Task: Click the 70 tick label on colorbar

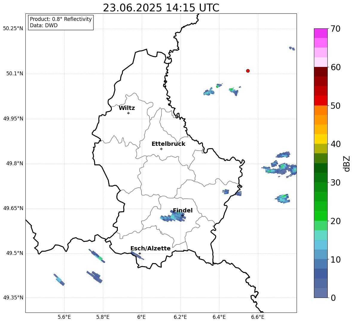Action: point(336,29)
